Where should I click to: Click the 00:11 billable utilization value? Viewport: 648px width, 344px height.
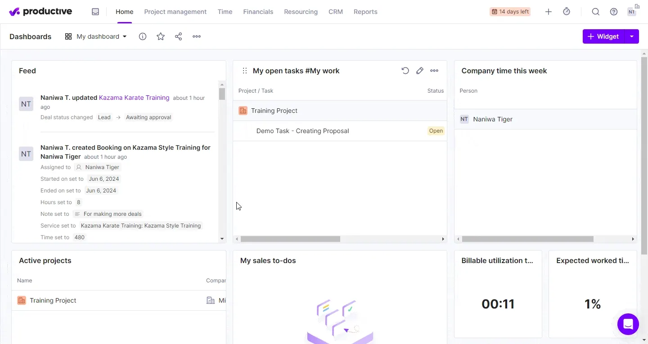498,304
